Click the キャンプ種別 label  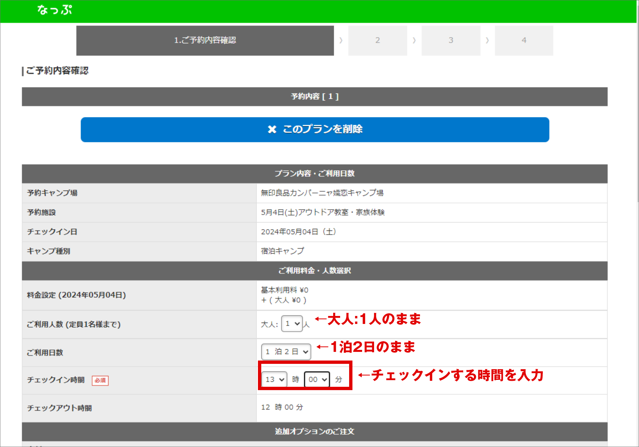coord(48,251)
